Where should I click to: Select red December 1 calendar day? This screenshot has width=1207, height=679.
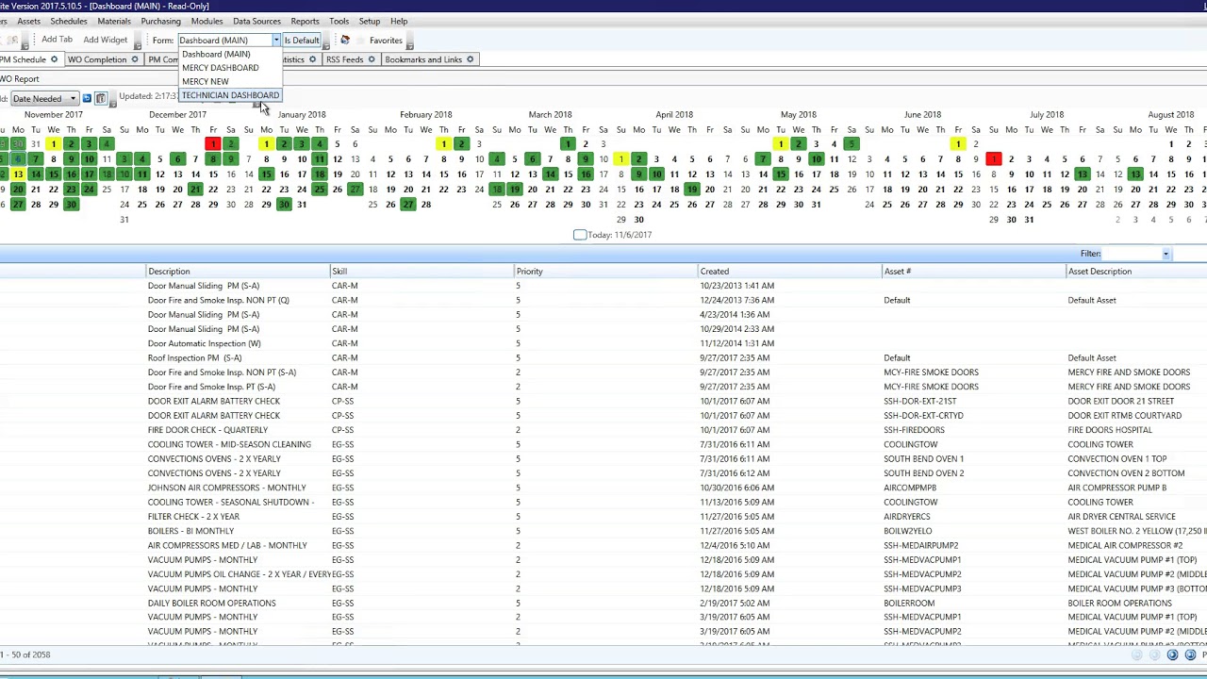coord(213,144)
